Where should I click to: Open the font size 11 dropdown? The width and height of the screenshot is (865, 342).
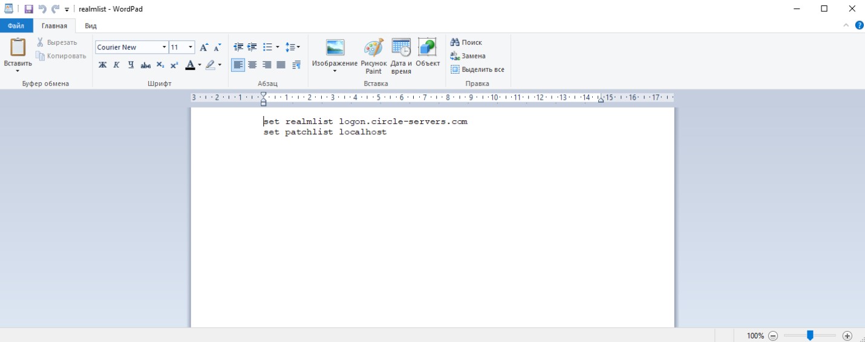click(191, 47)
